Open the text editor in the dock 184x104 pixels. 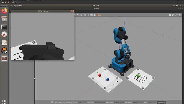(5, 42)
